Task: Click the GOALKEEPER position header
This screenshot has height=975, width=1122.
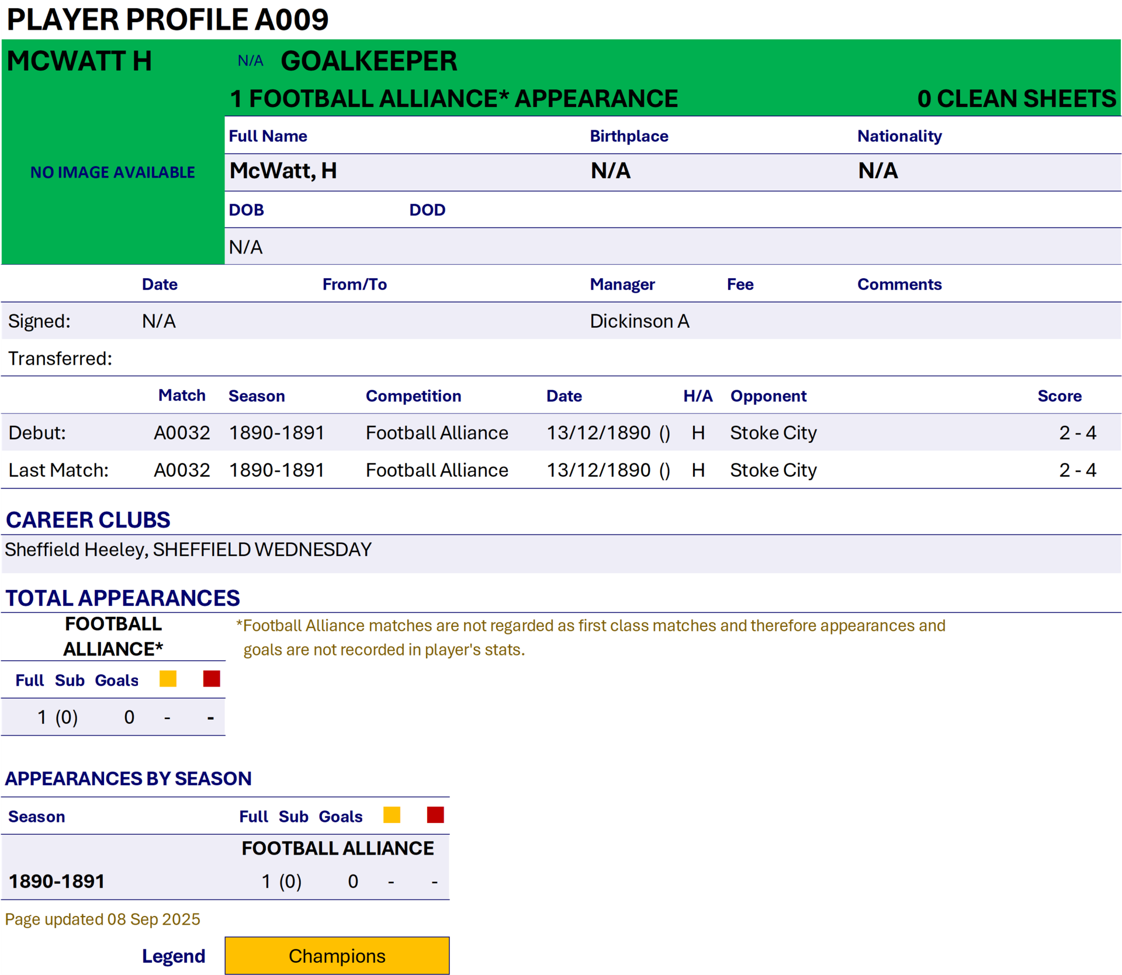Action: (369, 61)
